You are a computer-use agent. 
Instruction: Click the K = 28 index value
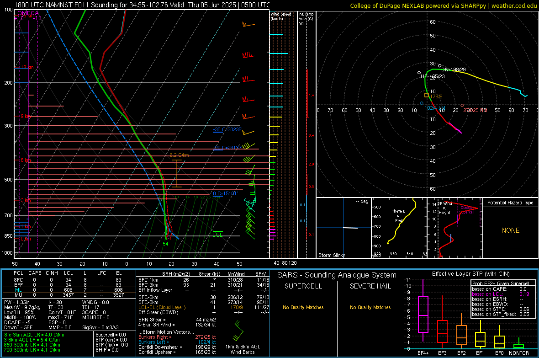[55, 302]
